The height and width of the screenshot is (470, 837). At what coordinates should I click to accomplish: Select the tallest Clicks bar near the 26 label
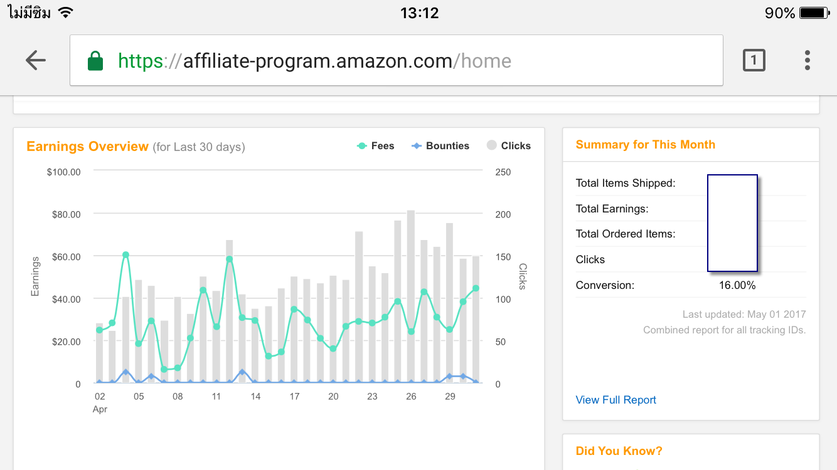click(x=411, y=296)
